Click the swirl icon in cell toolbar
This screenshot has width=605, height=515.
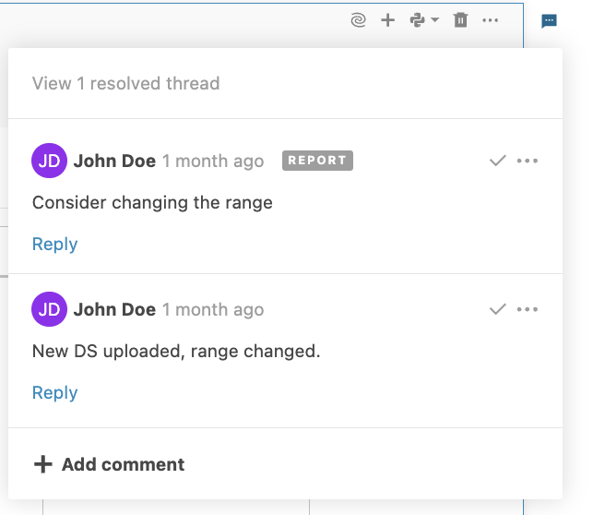click(359, 19)
